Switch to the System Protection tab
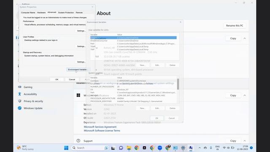Screen dimensions: 270x152 point(66,13)
